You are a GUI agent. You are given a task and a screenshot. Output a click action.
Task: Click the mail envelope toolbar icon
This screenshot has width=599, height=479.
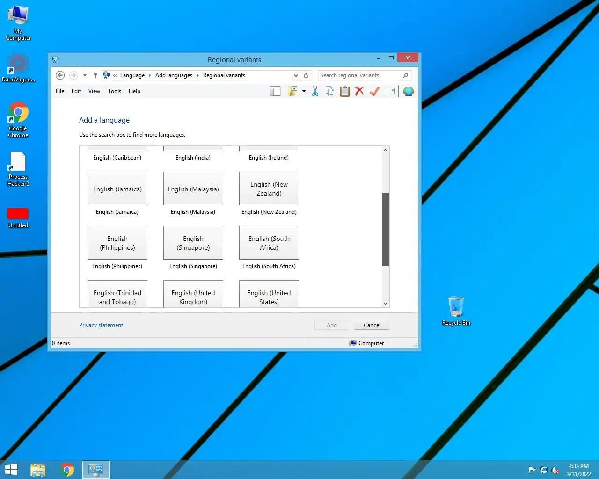click(390, 91)
